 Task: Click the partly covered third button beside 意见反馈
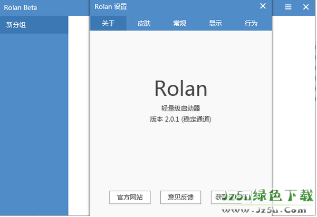(231, 197)
